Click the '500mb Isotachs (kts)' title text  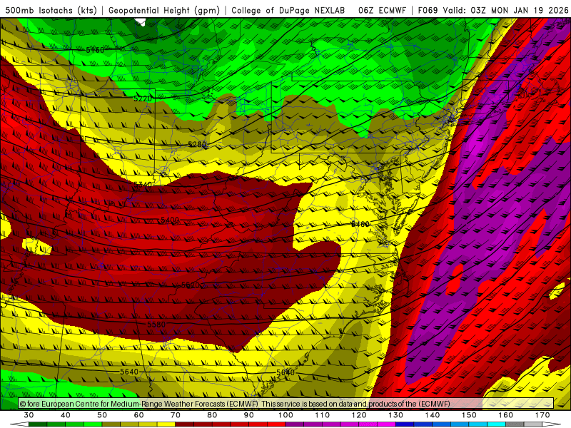[x=51, y=10]
